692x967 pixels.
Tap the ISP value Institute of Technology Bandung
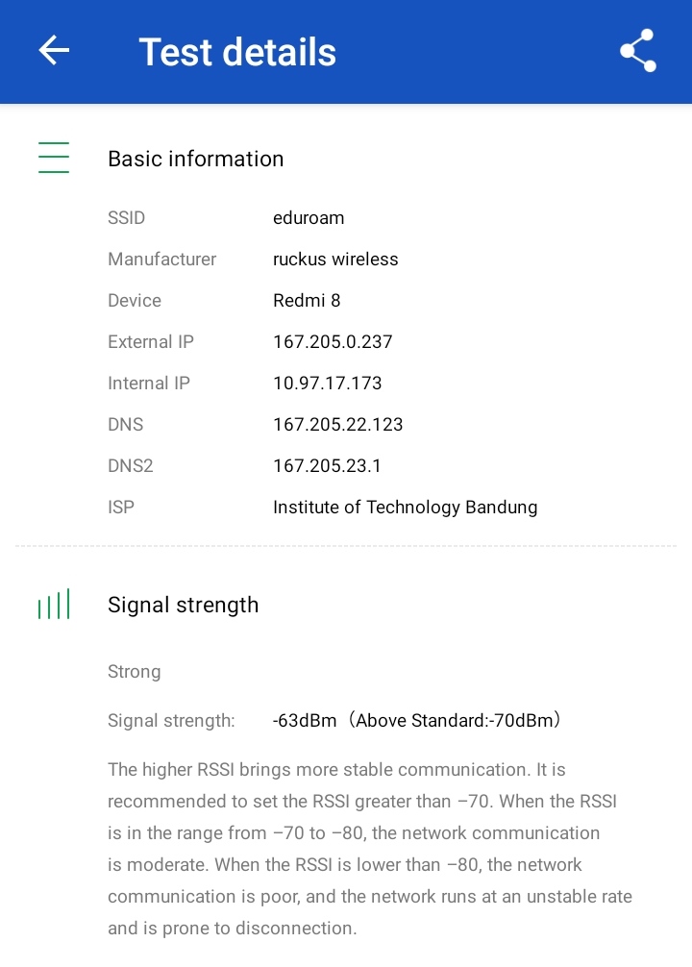[x=405, y=508]
